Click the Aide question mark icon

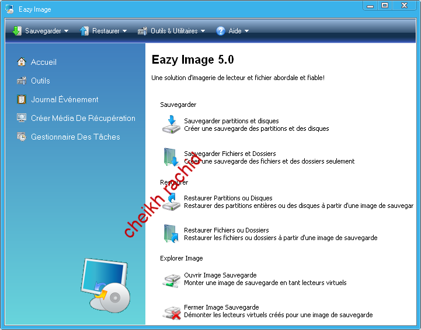221,31
